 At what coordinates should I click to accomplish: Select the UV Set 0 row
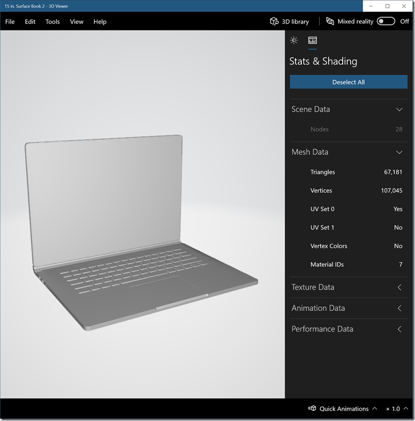348,209
